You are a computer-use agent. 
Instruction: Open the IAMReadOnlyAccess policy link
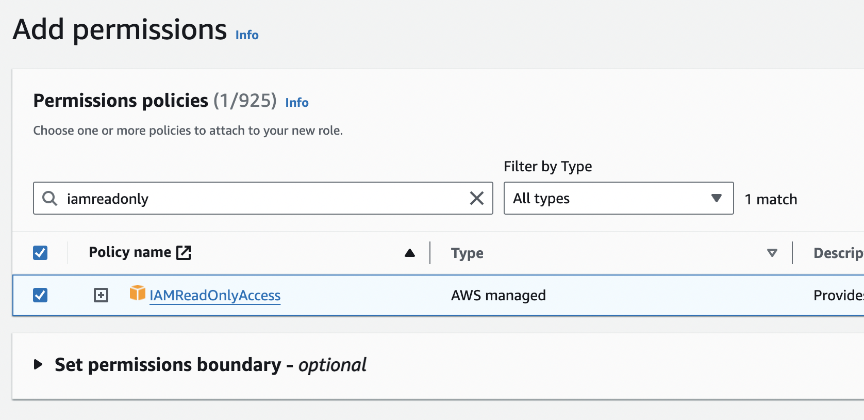click(214, 296)
